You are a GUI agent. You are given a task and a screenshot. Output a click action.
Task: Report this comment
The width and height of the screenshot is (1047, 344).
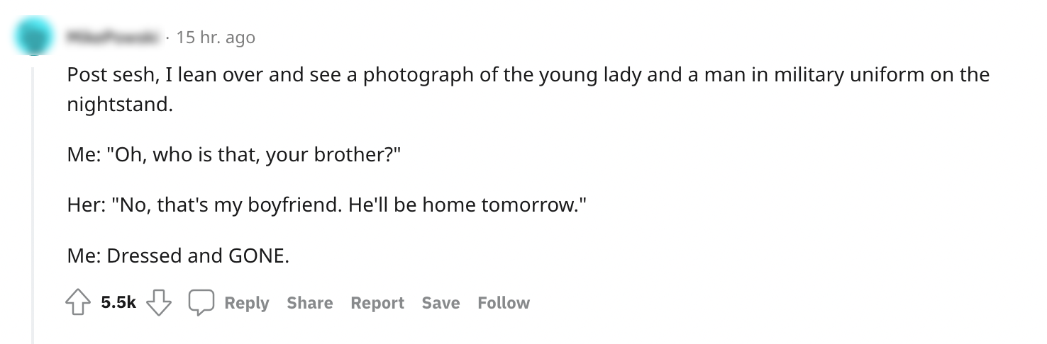[377, 304]
